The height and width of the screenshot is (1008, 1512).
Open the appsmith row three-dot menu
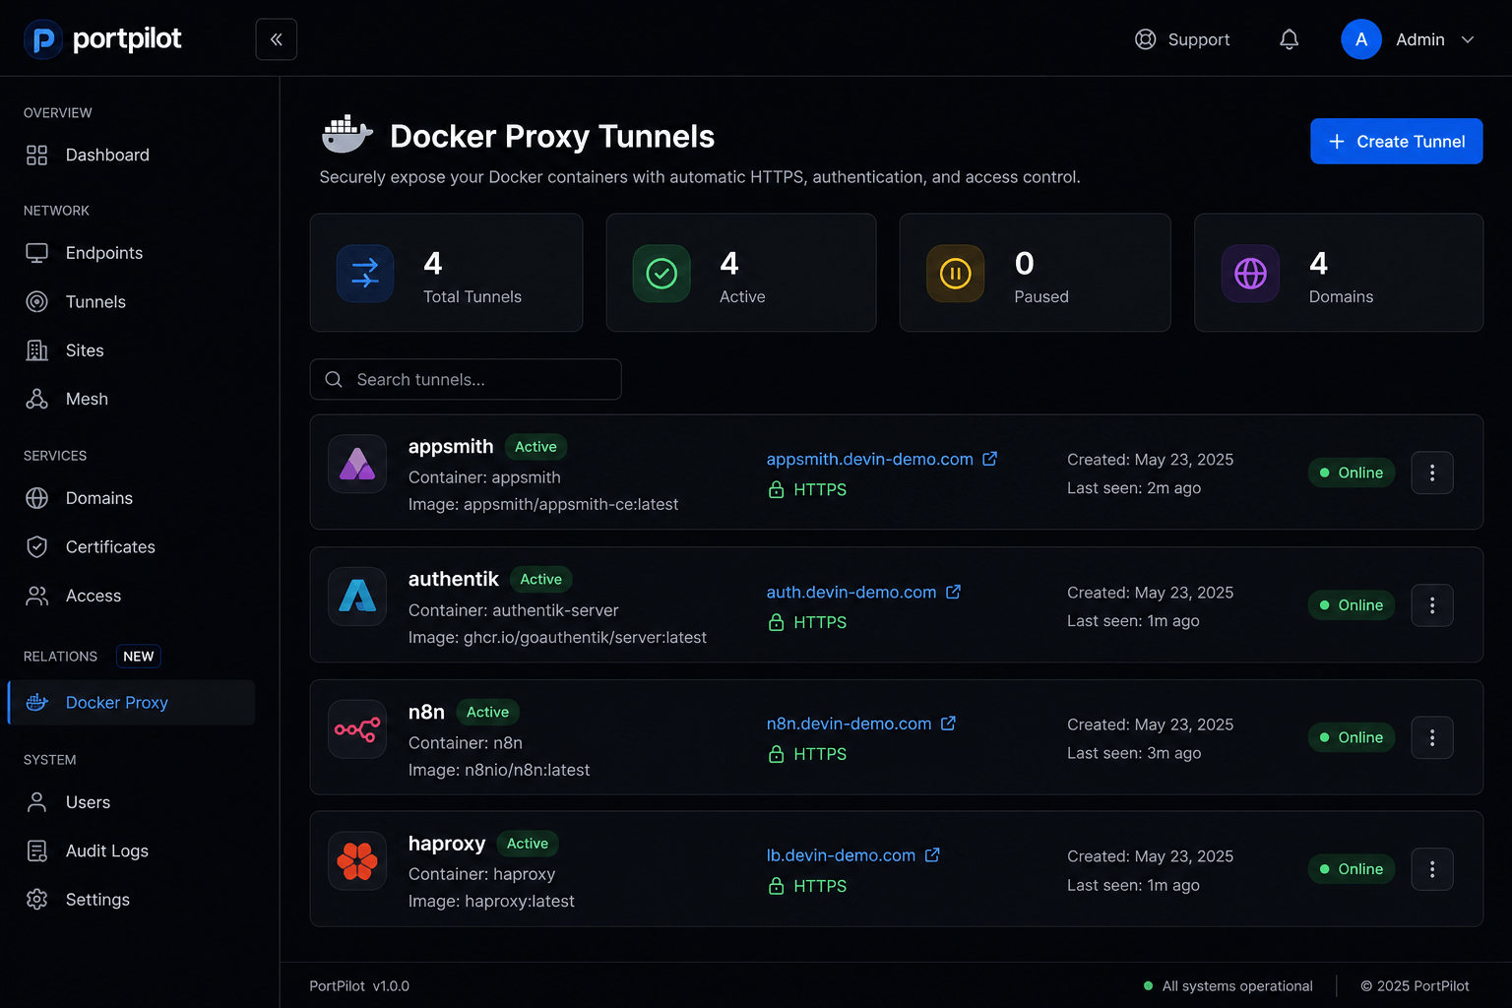click(x=1432, y=472)
